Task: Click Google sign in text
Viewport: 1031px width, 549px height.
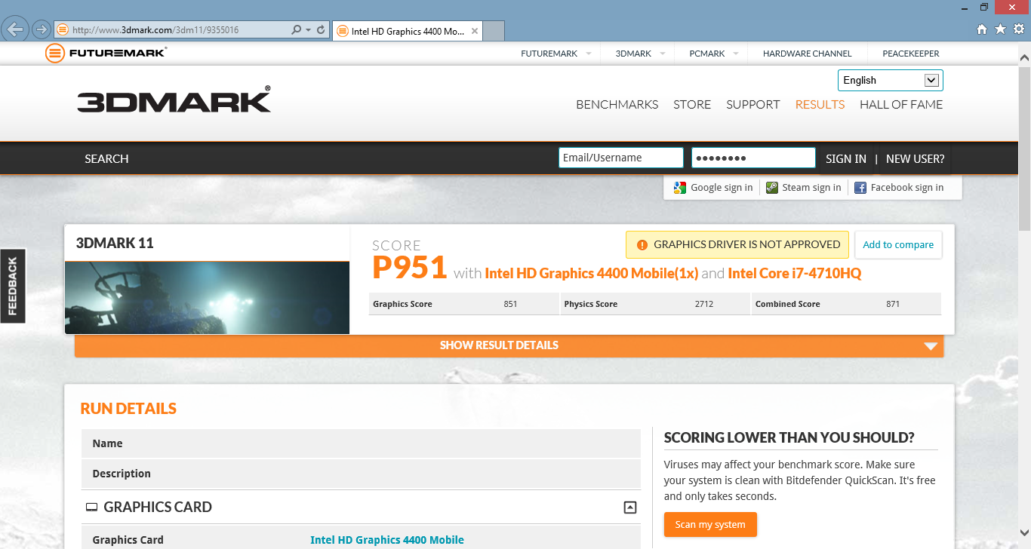Action: [x=722, y=188]
